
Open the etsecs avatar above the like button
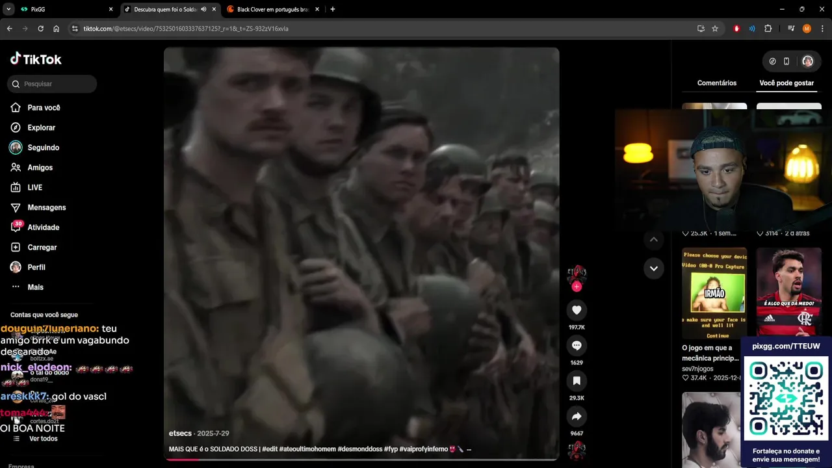coord(577,274)
